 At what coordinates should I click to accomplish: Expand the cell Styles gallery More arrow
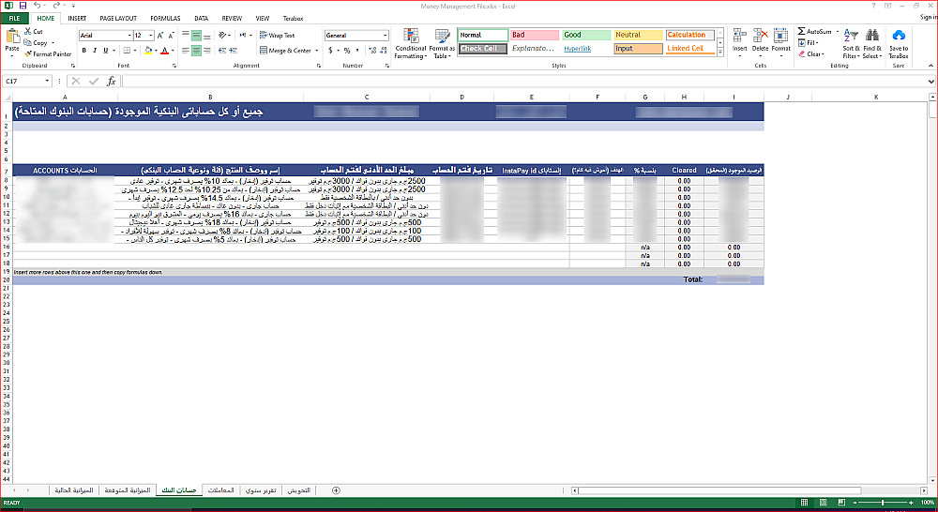[720, 53]
